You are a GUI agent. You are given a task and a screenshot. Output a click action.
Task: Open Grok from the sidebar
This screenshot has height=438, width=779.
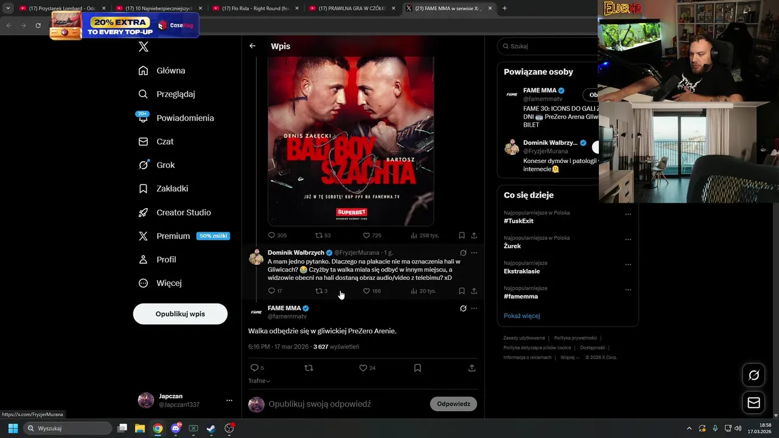pyautogui.click(x=156, y=165)
